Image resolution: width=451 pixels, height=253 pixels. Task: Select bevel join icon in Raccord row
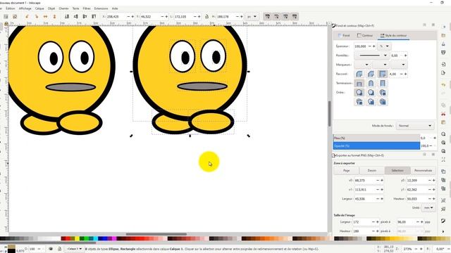point(371,74)
